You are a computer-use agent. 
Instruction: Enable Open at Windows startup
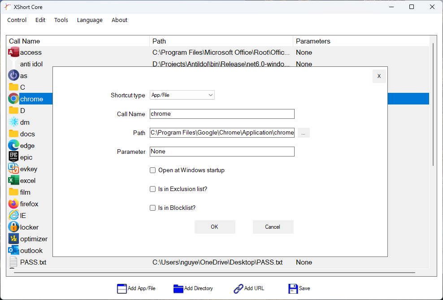[x=152, y=170]
